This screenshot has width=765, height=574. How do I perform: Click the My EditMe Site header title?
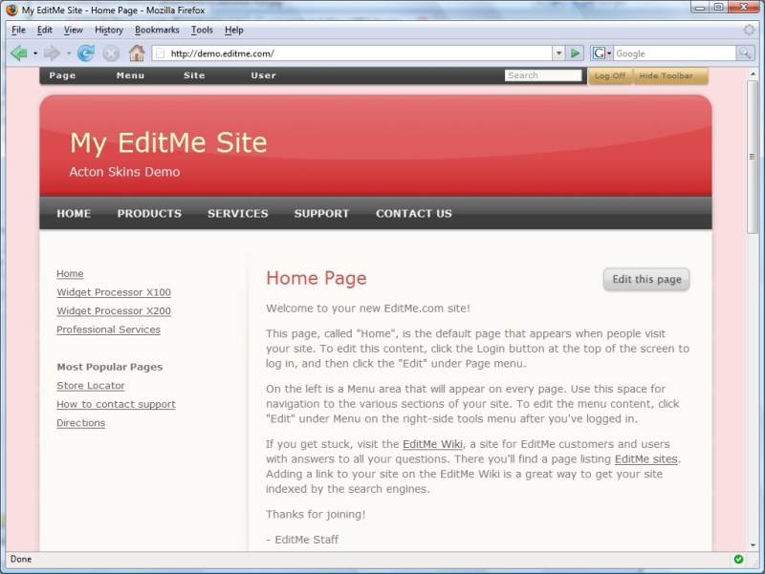168,142
